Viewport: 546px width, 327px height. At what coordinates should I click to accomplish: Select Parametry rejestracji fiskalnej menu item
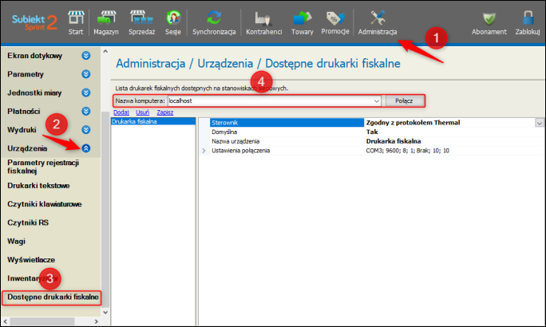[43, 167]
